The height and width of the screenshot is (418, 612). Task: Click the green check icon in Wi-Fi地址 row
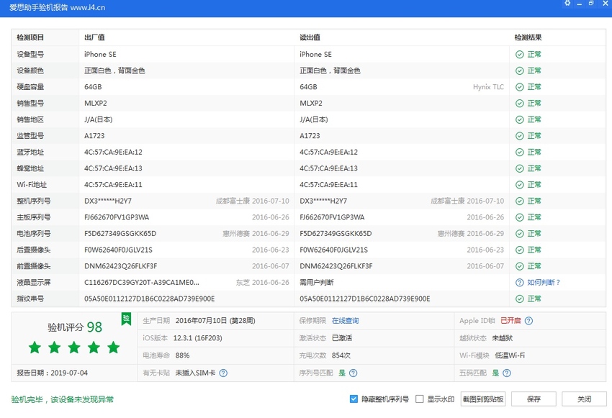[x=520, y=185]
